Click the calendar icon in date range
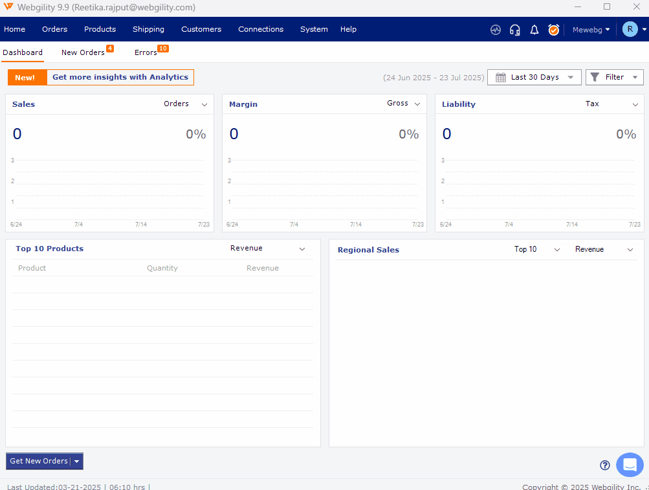This screenshot has height=490, width=649. pos(501,78)
